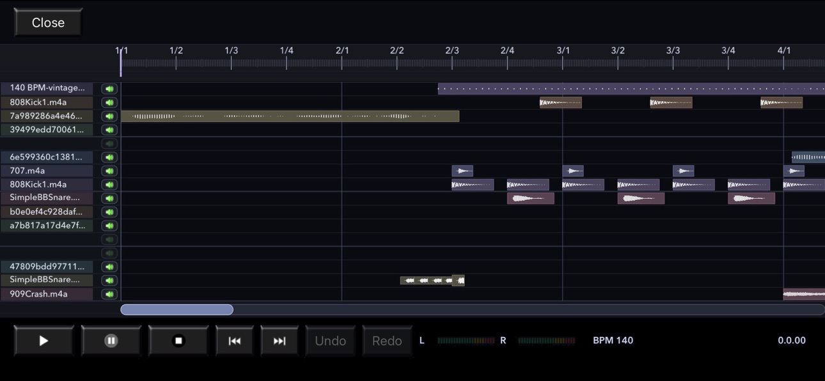Select the 39499edd70061 track label

click(47, 130)
